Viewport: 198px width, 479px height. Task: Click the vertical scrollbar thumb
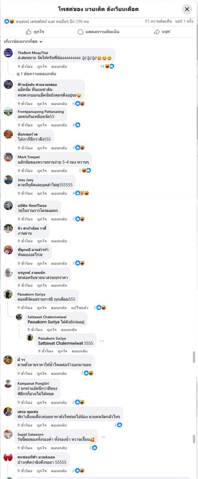coord(194,357)
